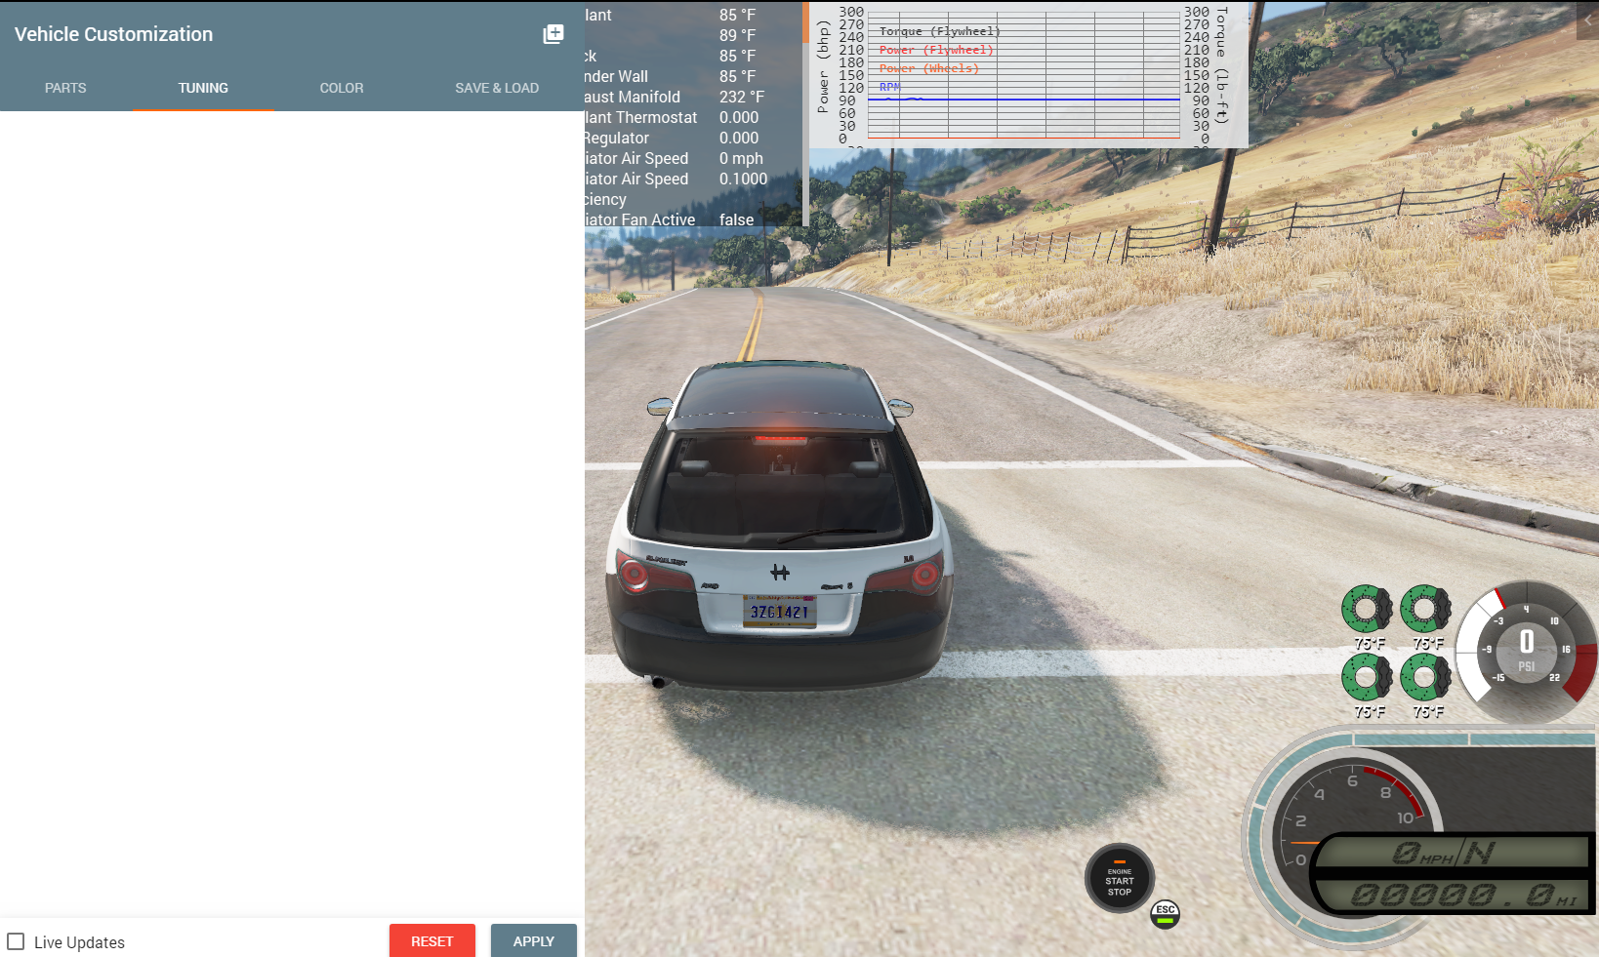Click the ESC stability control indicator icon
1599x957 pixels.
coord(1166,914)
